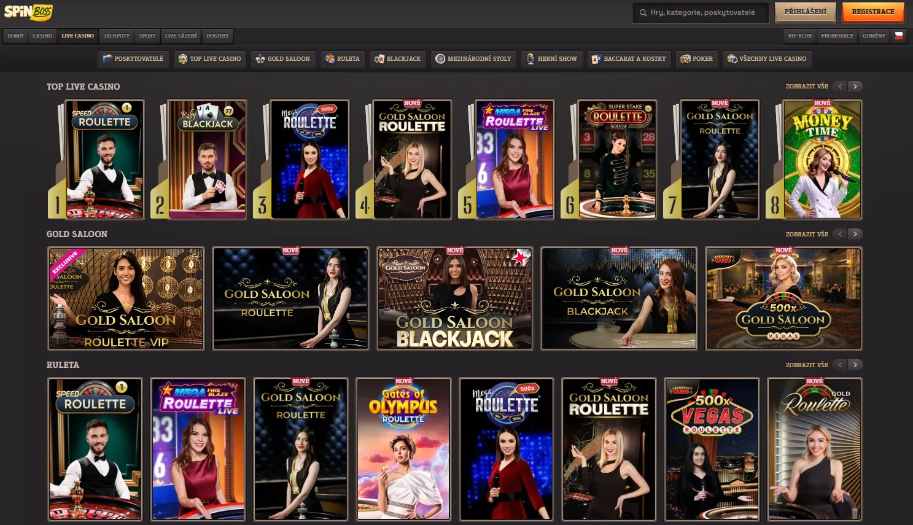Show previous Gold Saloon games arrow
The width and height of the screenshot is (913, 525).
[x=840, y=234]
